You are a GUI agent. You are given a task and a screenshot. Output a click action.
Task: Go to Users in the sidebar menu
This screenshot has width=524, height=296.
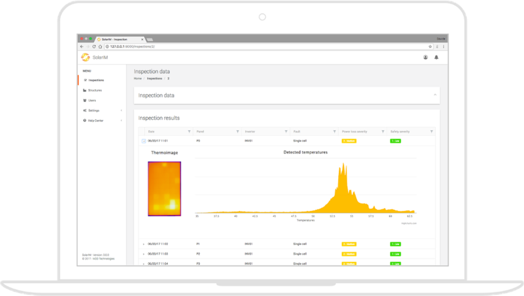tap(92, 100)
